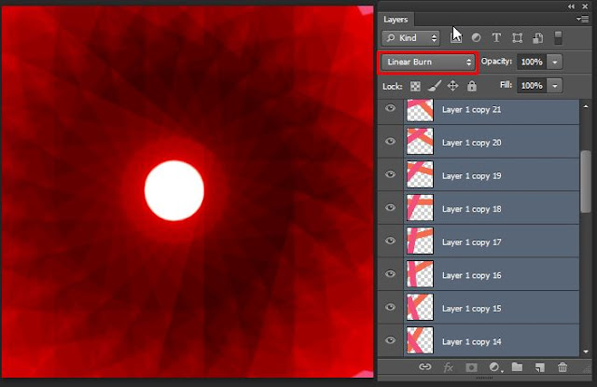This screenshot has height=387, width=597.
Task: Click layer name 'Layer 1 copy 18'
Action: pos(471,209)
